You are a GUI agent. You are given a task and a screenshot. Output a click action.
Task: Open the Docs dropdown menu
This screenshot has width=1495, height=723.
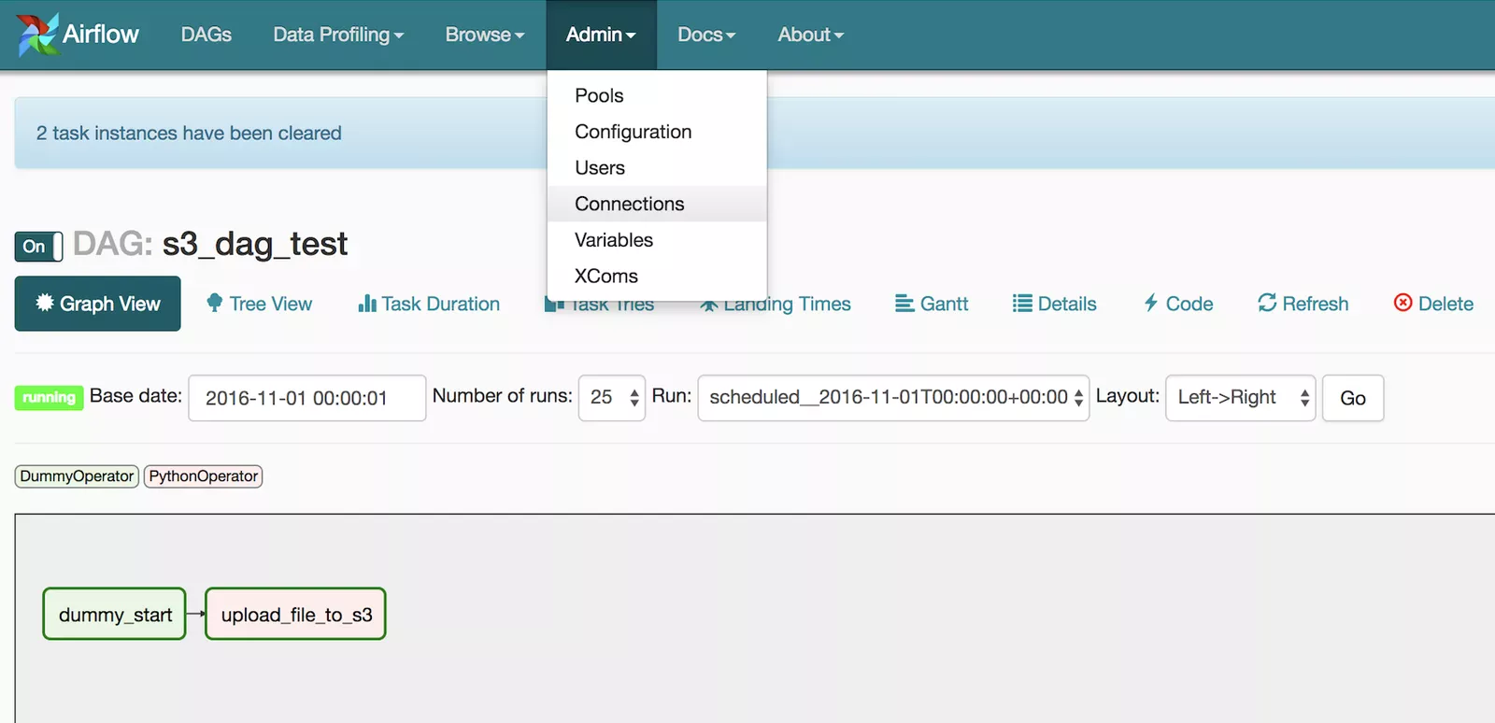click(x=706, y=35)
